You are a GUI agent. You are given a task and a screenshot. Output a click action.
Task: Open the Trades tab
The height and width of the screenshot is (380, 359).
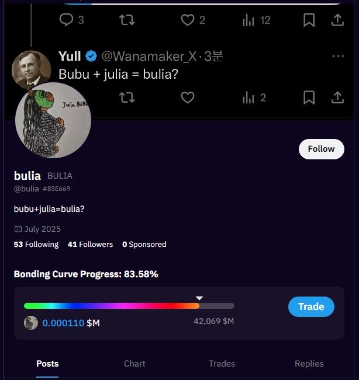222,364
